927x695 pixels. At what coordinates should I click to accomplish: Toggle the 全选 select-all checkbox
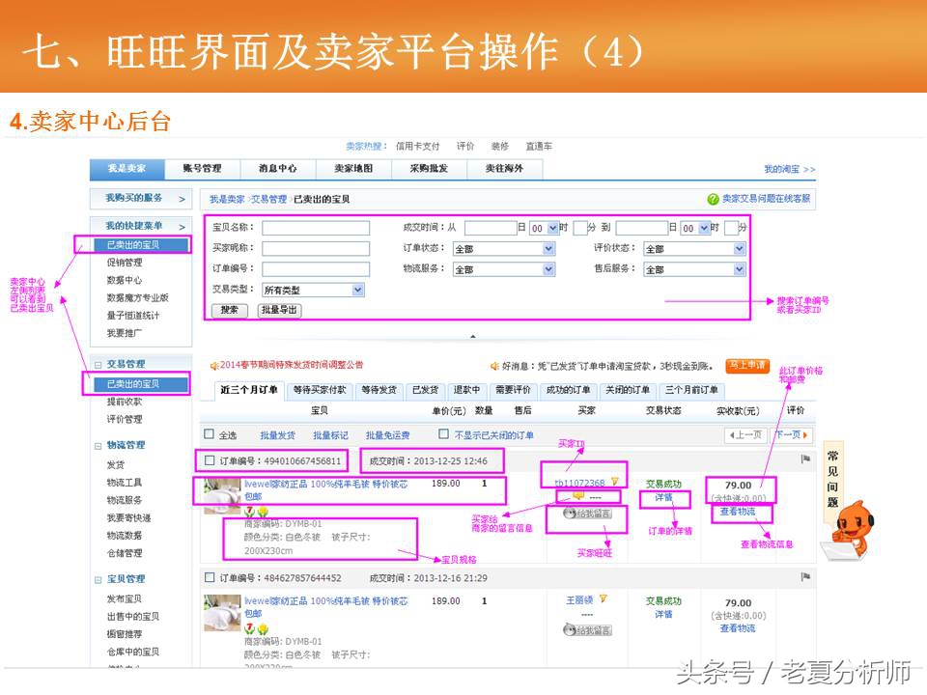pos(208,433)
